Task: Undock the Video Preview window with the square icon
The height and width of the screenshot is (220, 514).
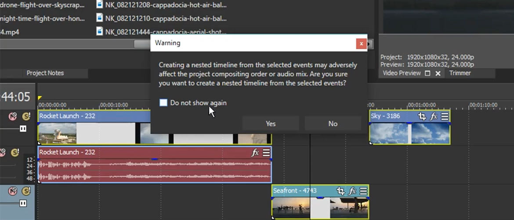Action: [x=427, y=73]
